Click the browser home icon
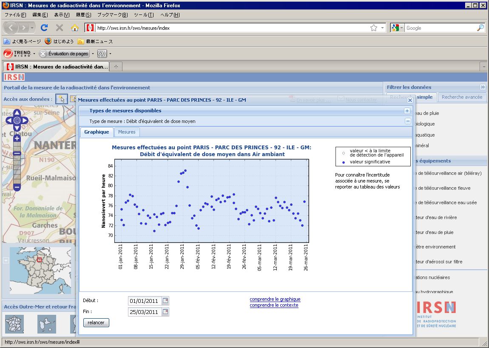489x348 pixels. 75,28
